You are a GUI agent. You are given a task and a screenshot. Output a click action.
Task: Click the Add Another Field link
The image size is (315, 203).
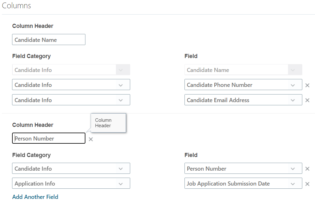(35, 197)
